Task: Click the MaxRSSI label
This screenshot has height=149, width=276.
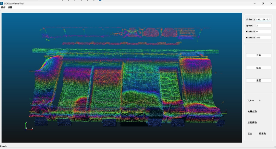Action: (250, 37)
